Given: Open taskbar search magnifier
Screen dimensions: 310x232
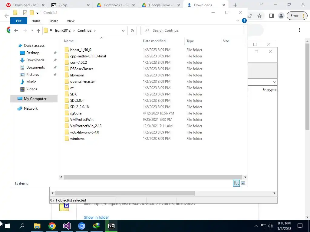Looking at the screenshot, I should 22,226.
